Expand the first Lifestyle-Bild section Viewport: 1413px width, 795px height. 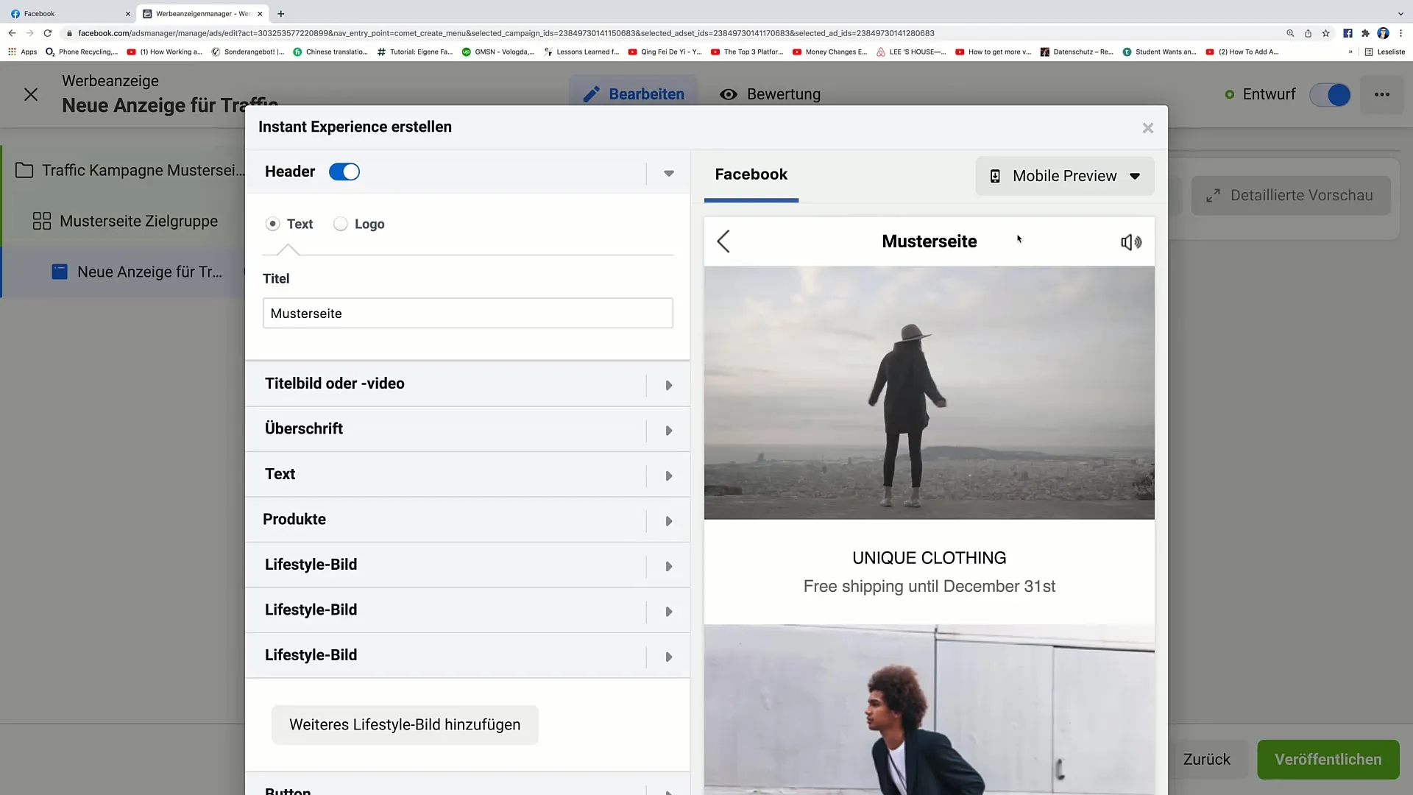(668, 566)
